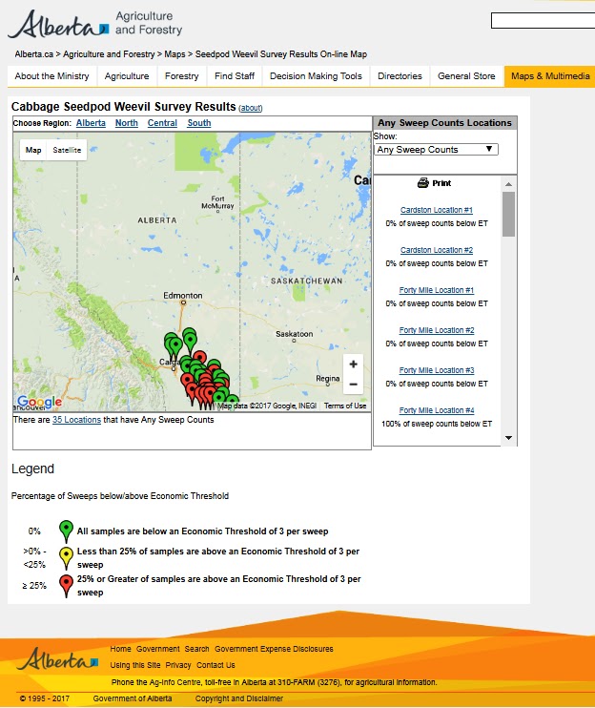Choose the North region link
Viewport: 595px width, 708px height.
coord(126,123)
